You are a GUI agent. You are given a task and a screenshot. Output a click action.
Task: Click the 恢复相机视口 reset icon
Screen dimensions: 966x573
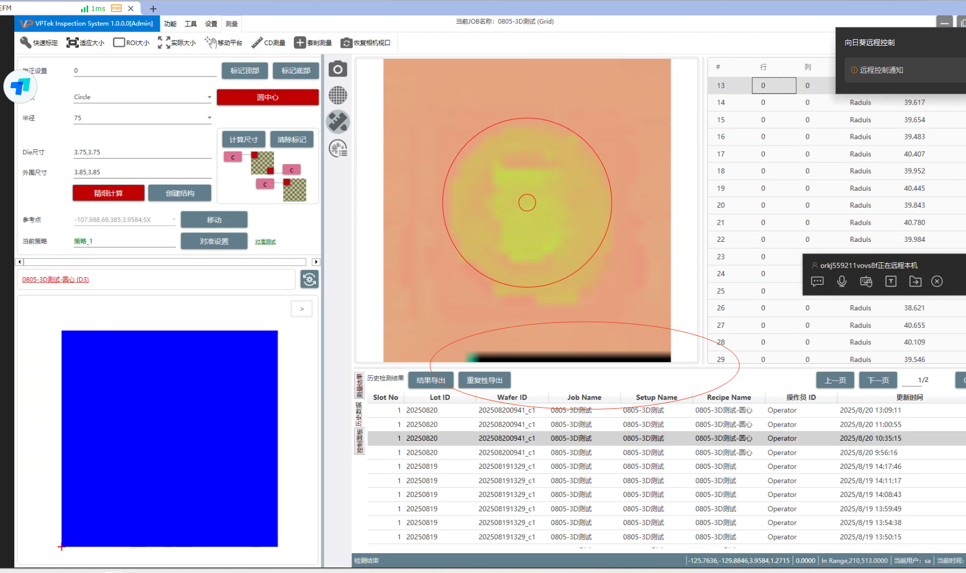[366, 42]
